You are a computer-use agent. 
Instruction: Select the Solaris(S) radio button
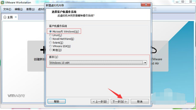point(50,43)
